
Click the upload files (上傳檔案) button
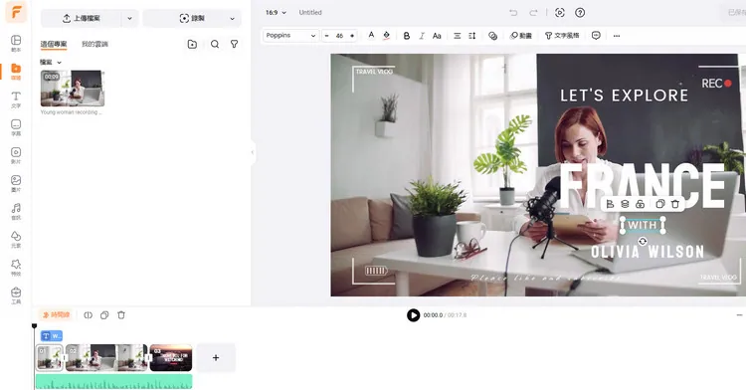coord(82,18)
